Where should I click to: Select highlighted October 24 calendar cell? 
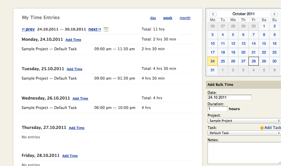(x=213, y=61)
